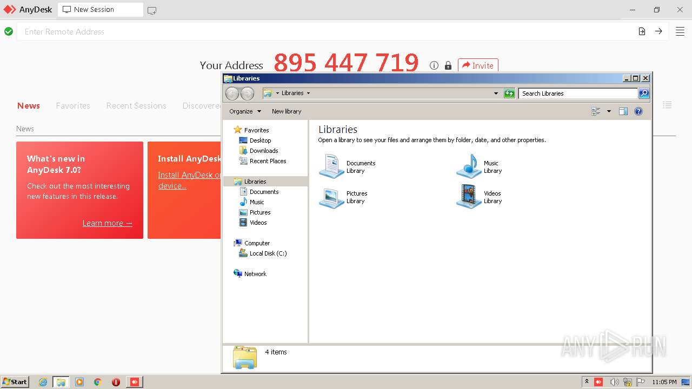Open the AnyDesk main menu icon

pos(680,31)
